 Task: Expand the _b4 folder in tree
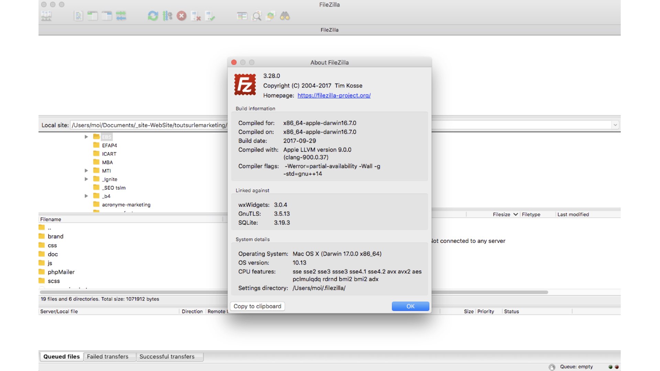[x=86, y=196]
